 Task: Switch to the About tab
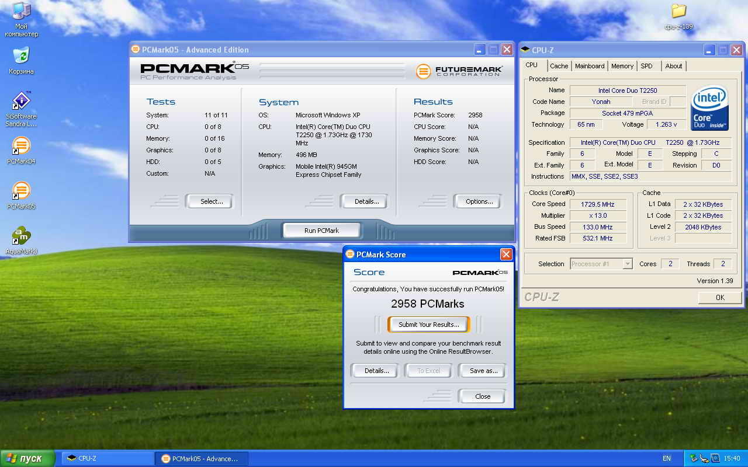click(674, 66)
